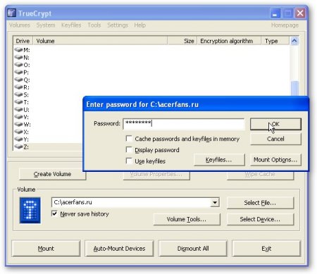Click the S: drive icon

coord(18,94)
